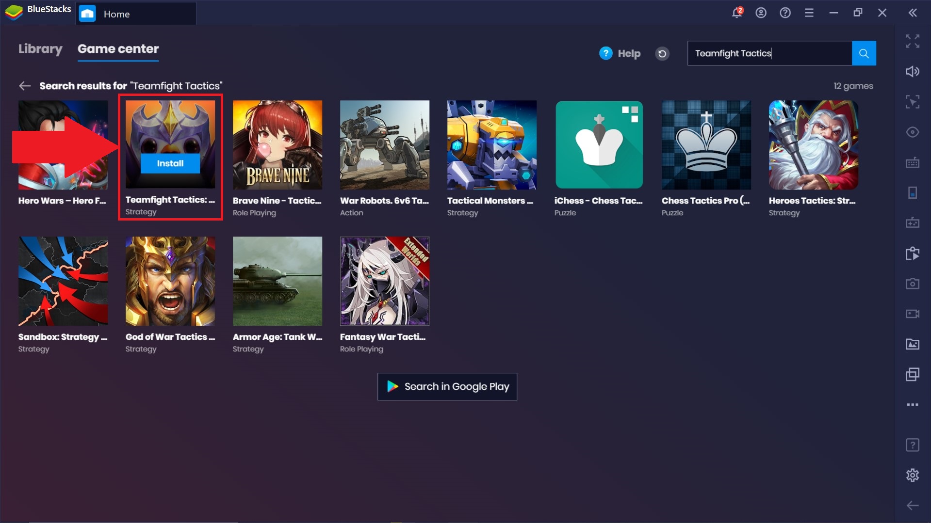Screen dimensions: 931x523
Task: Open the Heroes Tactics game thumbnail
Action: pos(814,145)
